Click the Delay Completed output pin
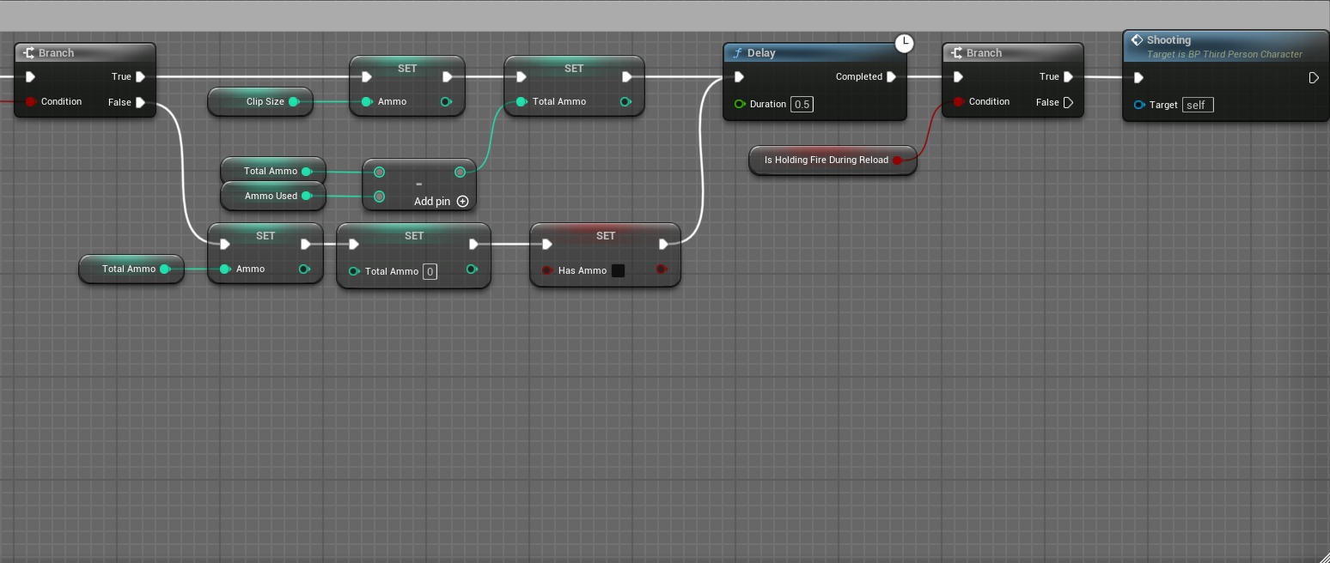 [891, 76]
